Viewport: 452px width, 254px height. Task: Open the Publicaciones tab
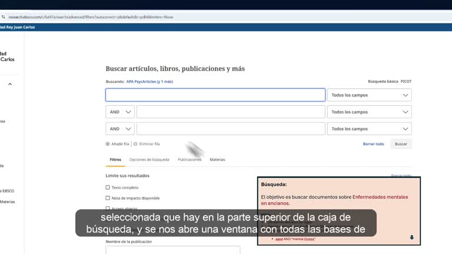tap(190, 159)
